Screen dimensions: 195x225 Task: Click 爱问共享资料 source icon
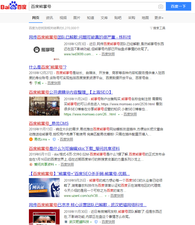tap(31, 164)
